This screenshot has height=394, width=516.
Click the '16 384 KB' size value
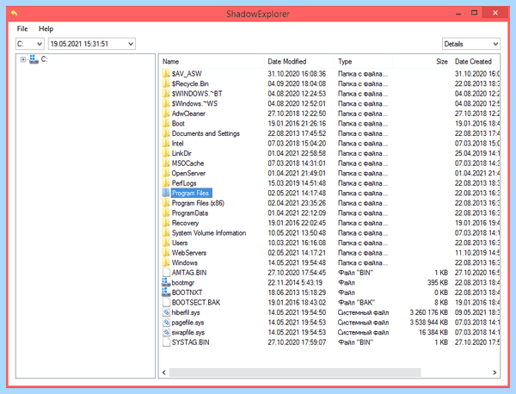click(x=433, y=332)
